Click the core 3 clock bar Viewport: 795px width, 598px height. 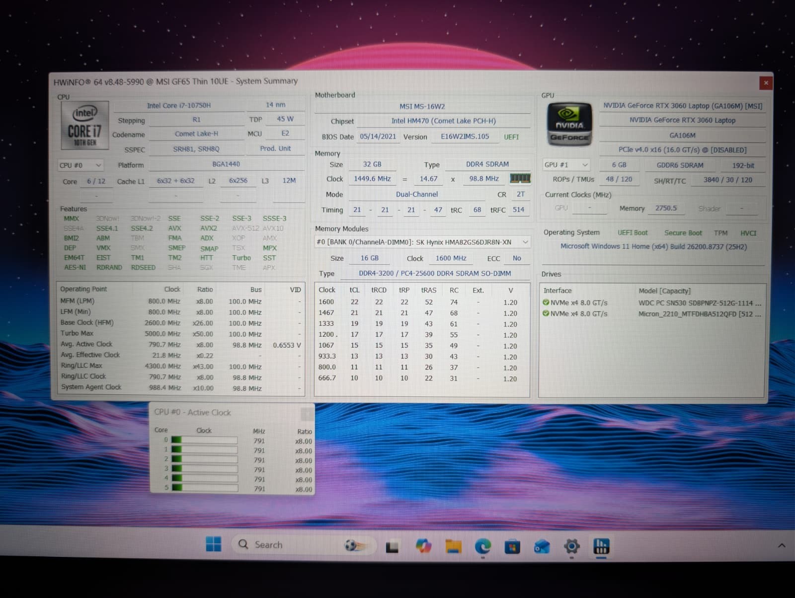coord(204,468)
